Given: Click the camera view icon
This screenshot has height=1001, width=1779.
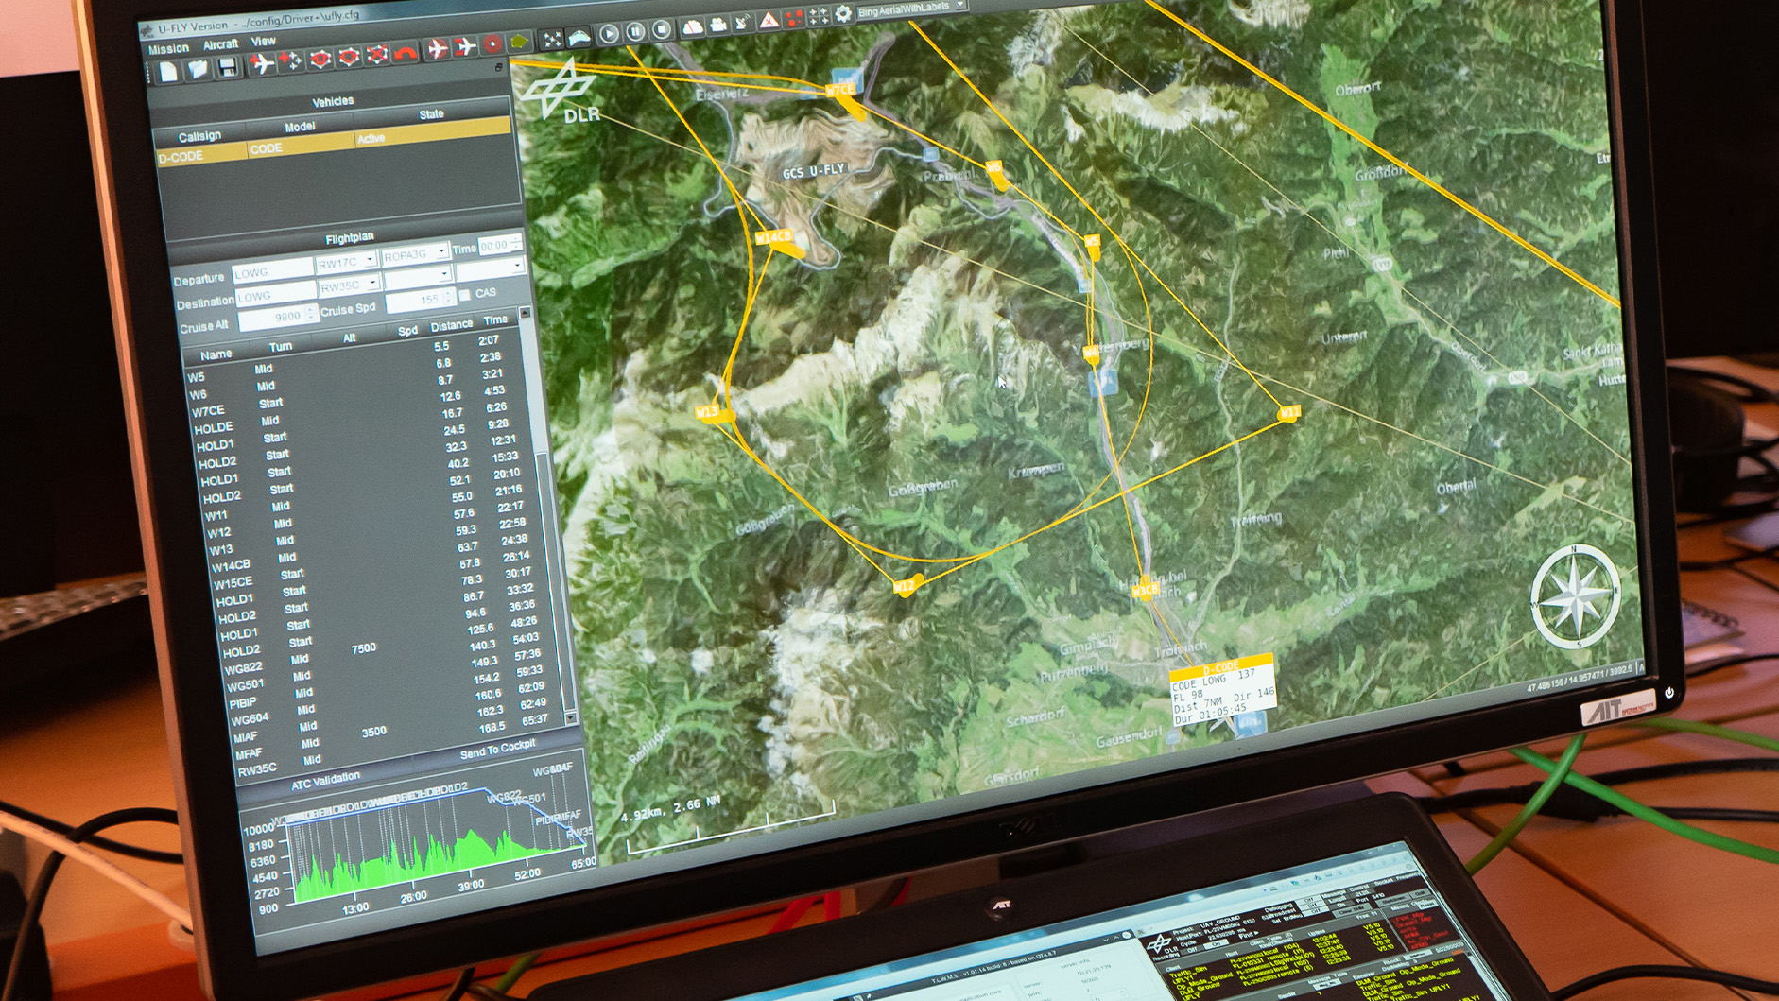Looking at the screenshot, I should 718,25.
